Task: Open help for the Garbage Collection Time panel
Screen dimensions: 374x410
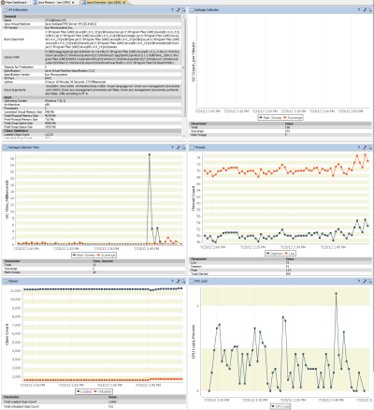Action: coord(172,147)
